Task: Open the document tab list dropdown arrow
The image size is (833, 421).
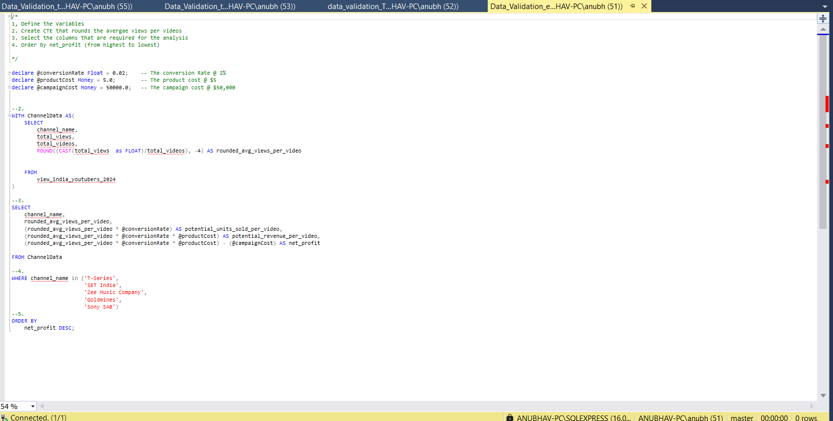Action: (825, 7)
